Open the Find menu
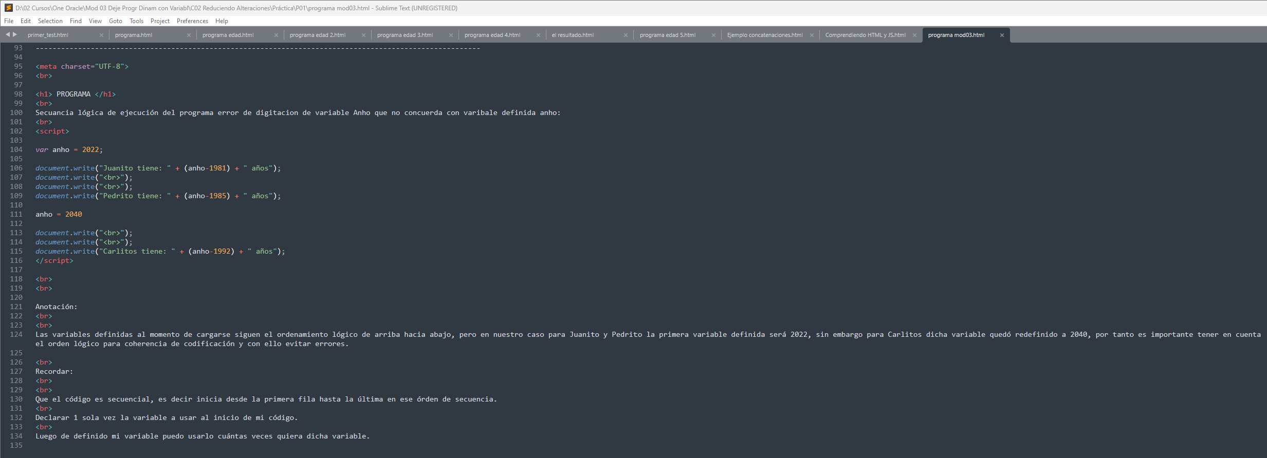Viewport: 1267px width, 458px height. pos(76,21)
